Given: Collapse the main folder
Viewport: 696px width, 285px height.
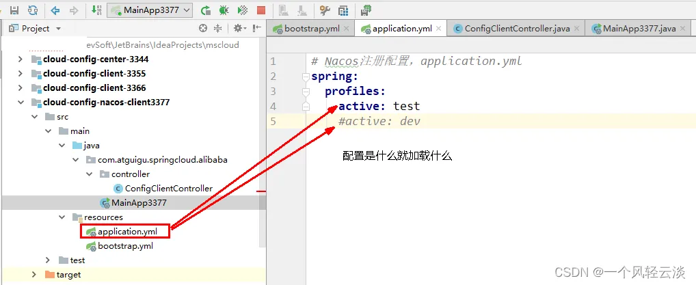Looking at the screenshot, I should (47, 131).
